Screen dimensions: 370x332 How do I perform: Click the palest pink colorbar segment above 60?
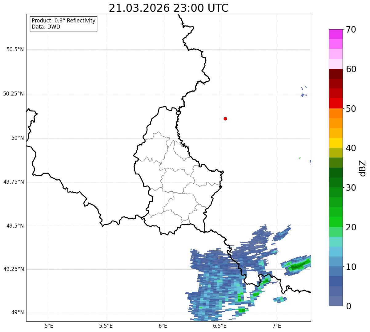[x=336, y=64]
